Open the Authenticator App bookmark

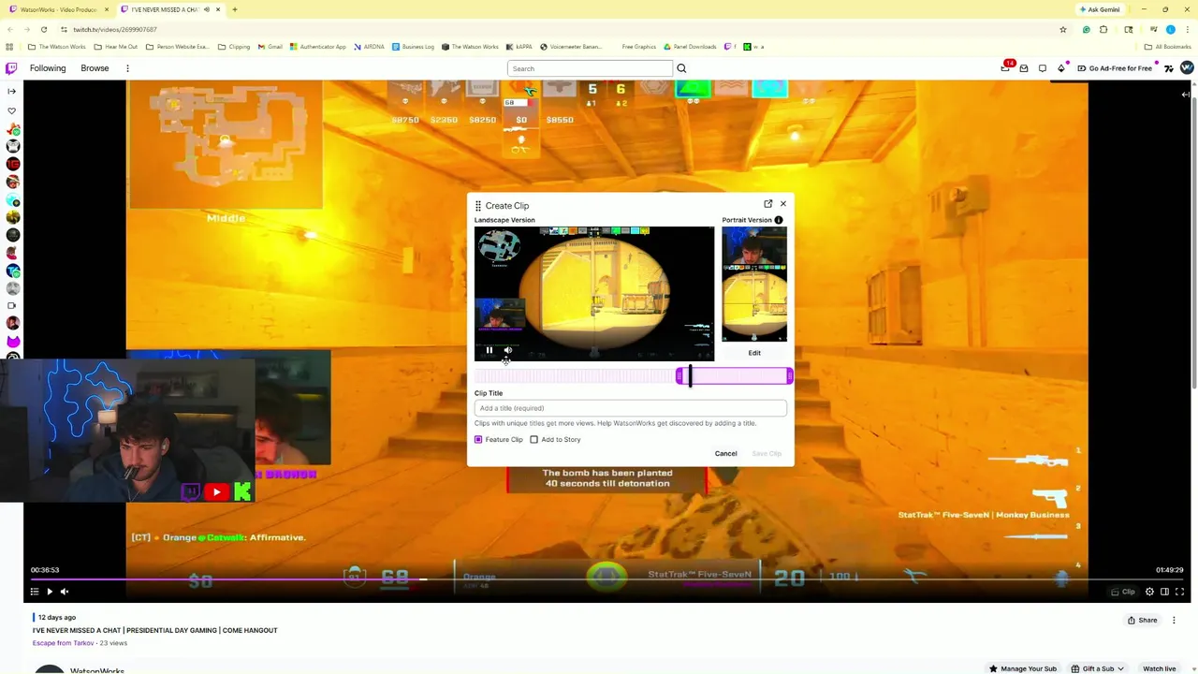(318, 47)
